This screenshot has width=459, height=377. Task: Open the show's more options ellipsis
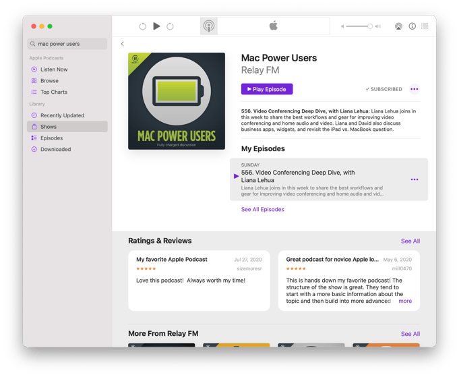coord(415,89)
